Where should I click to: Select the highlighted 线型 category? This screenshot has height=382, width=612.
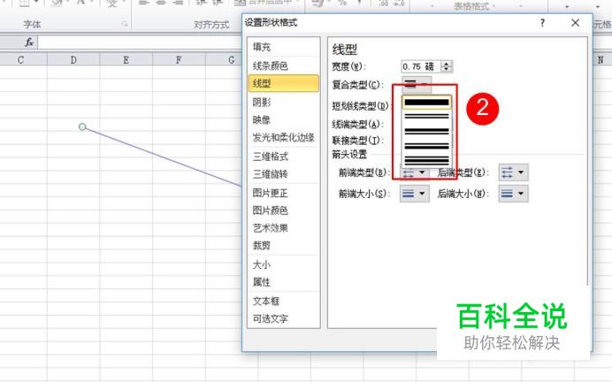pos(283,83)
